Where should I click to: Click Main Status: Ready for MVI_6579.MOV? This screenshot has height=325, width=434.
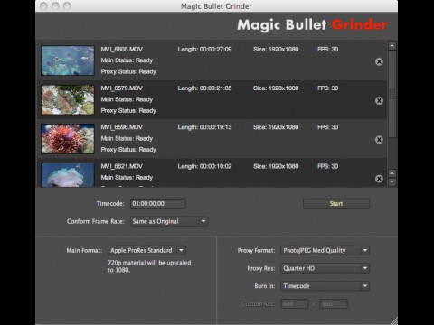127,99
